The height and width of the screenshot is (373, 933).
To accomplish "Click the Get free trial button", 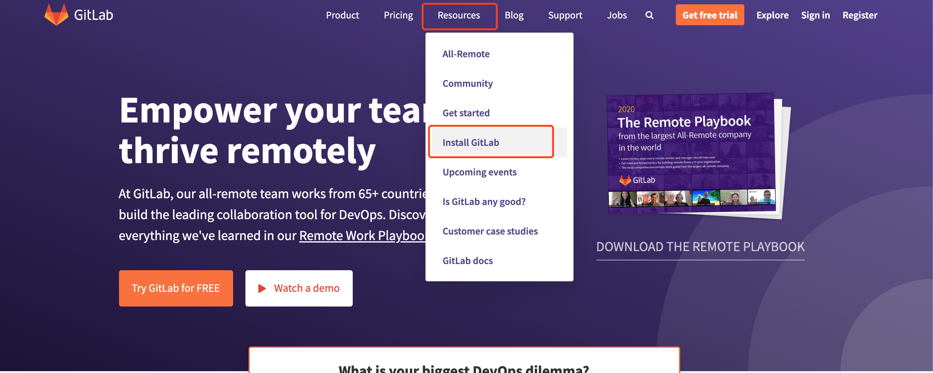I will pos(709,15).
